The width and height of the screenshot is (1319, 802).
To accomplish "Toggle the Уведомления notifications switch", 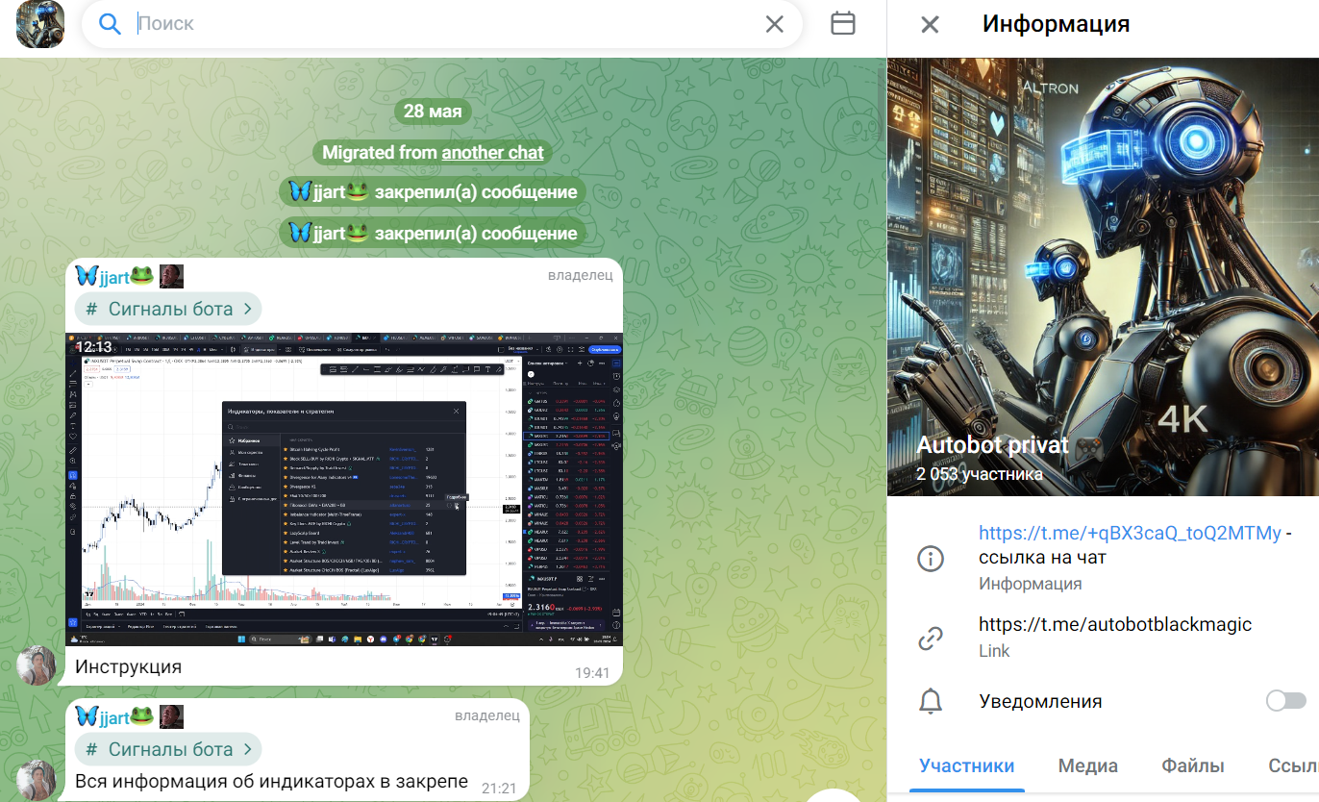I will click(x=1285, y=701).
